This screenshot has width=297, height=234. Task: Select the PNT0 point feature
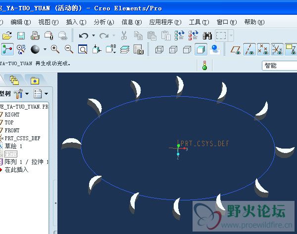coord(11,154)
